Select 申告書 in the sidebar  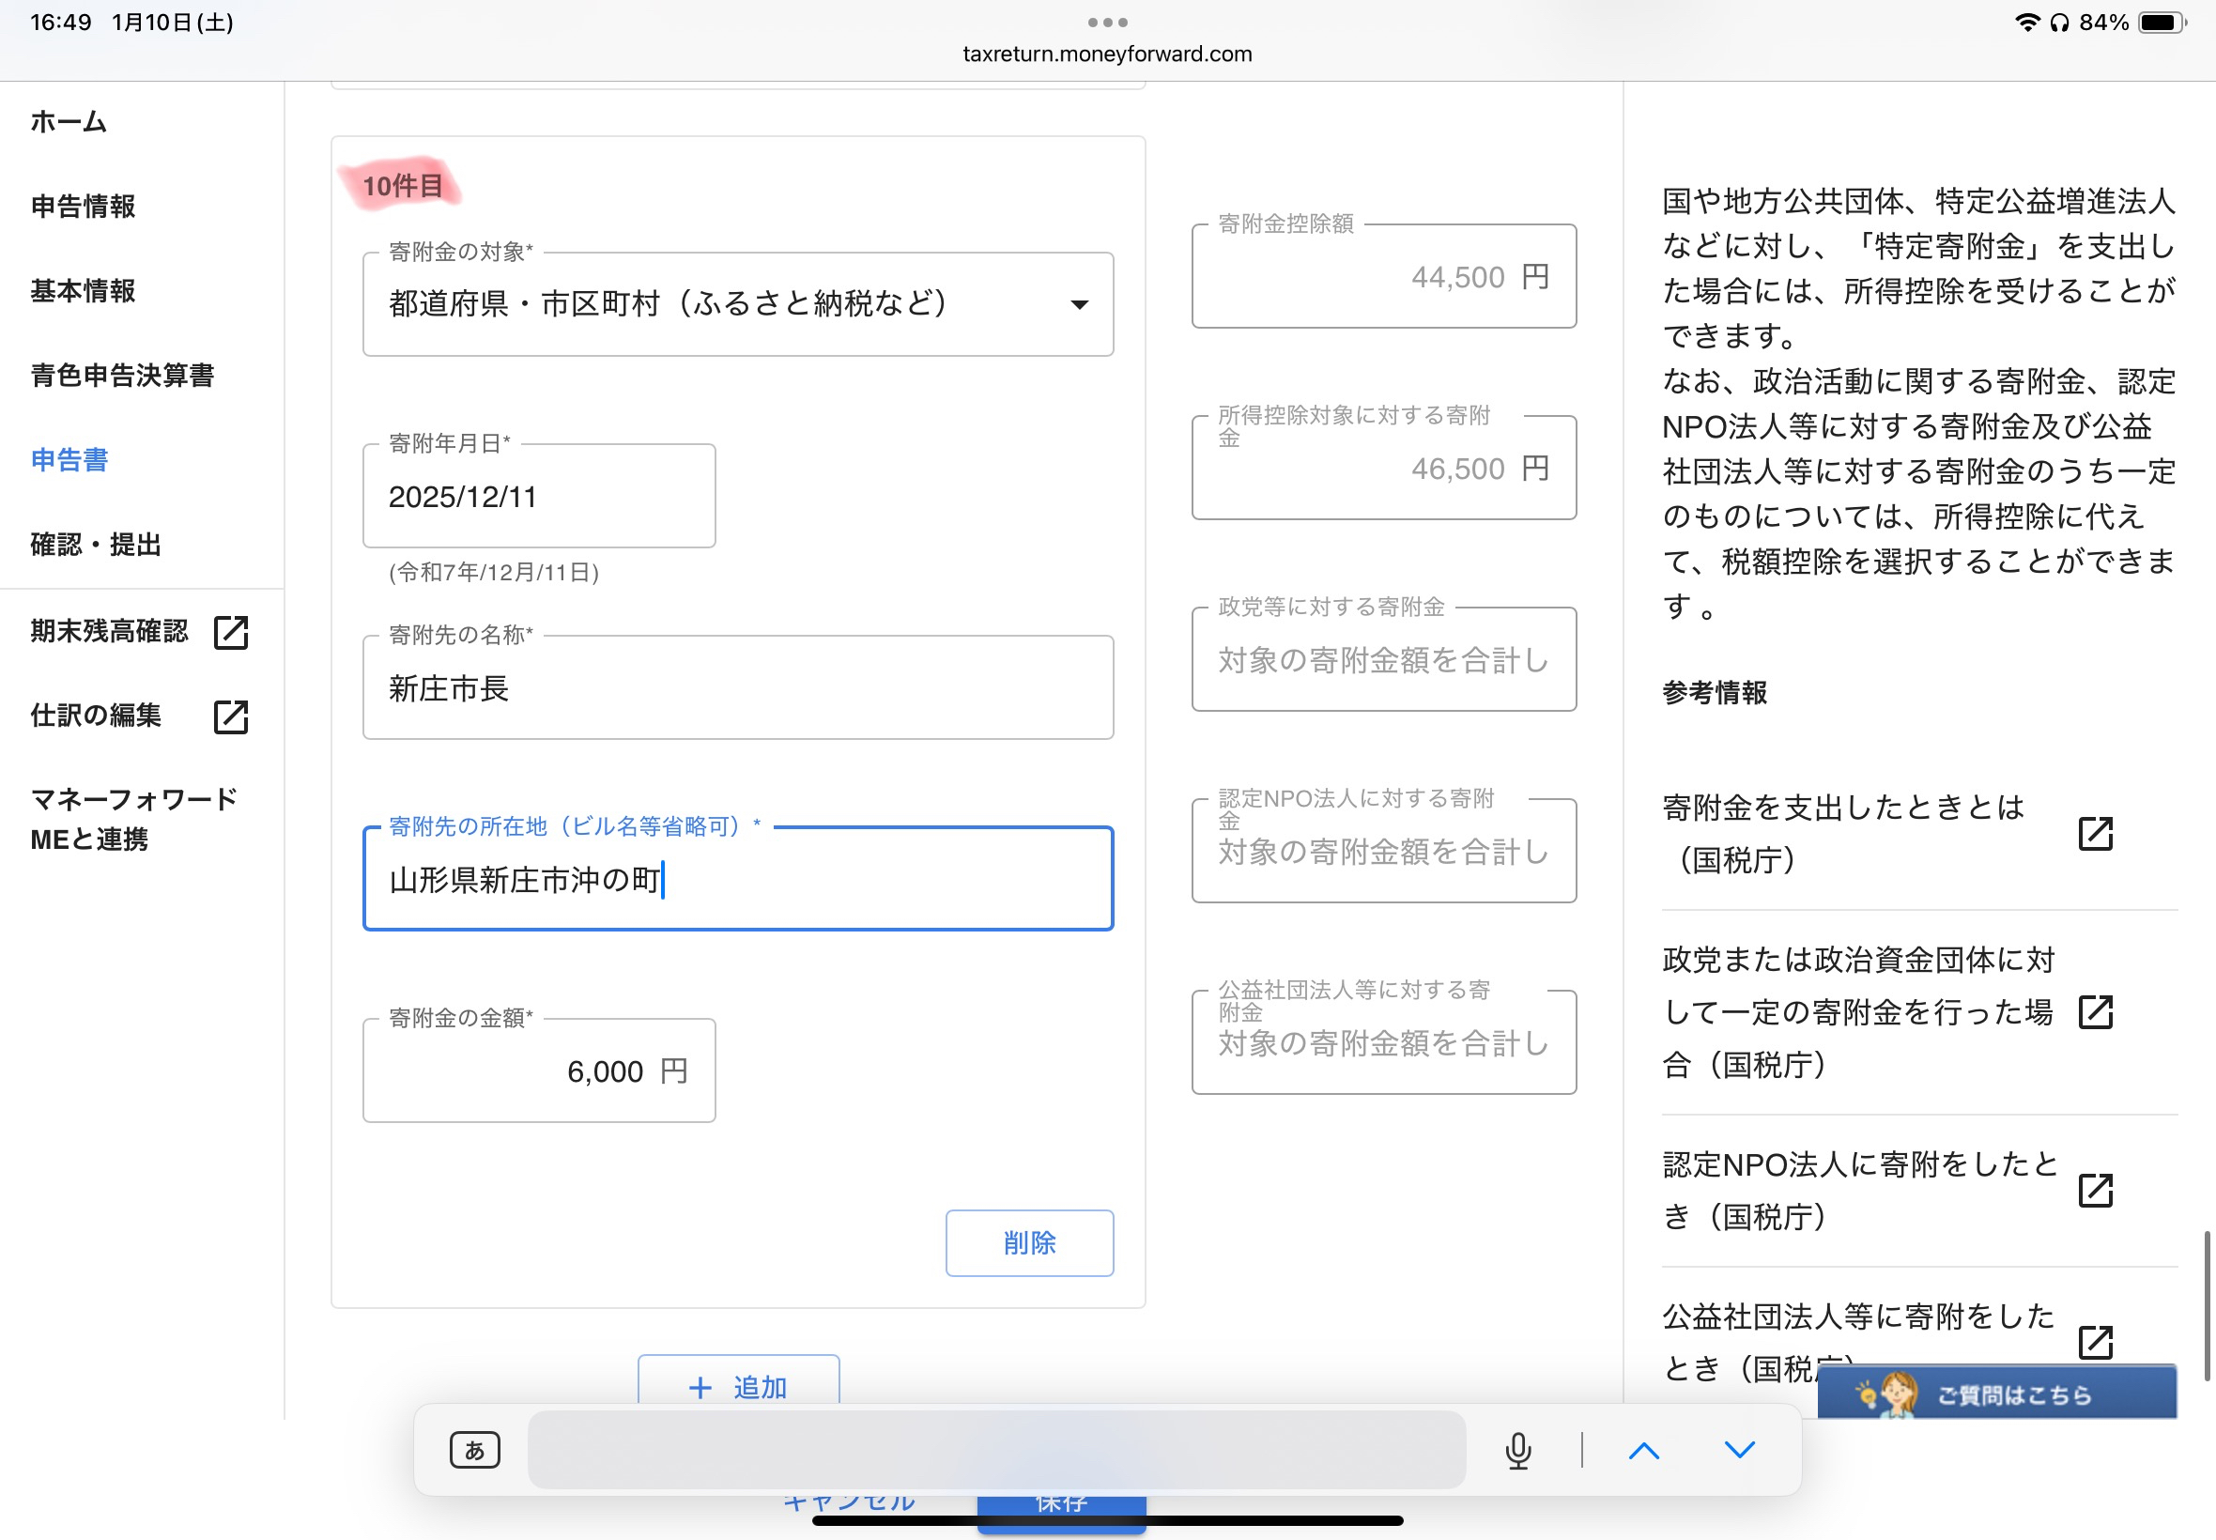point(69,460)
